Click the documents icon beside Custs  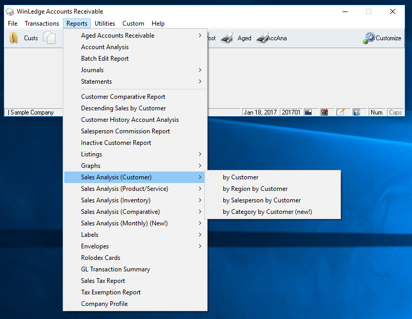coord(49,38)
